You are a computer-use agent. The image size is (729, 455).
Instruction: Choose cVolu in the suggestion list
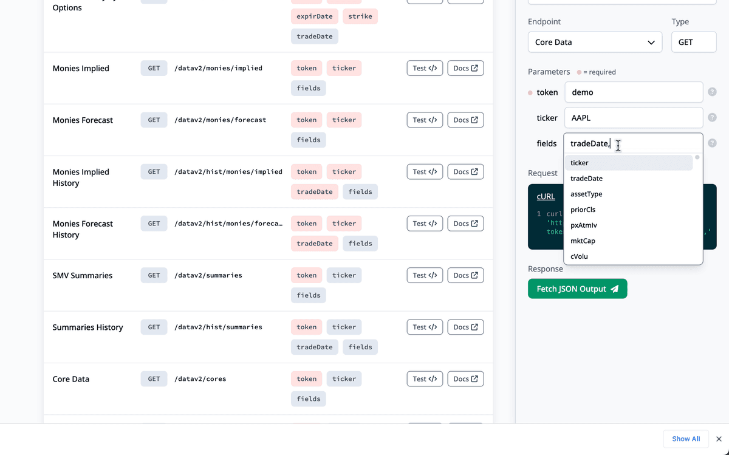pos(579,256)
